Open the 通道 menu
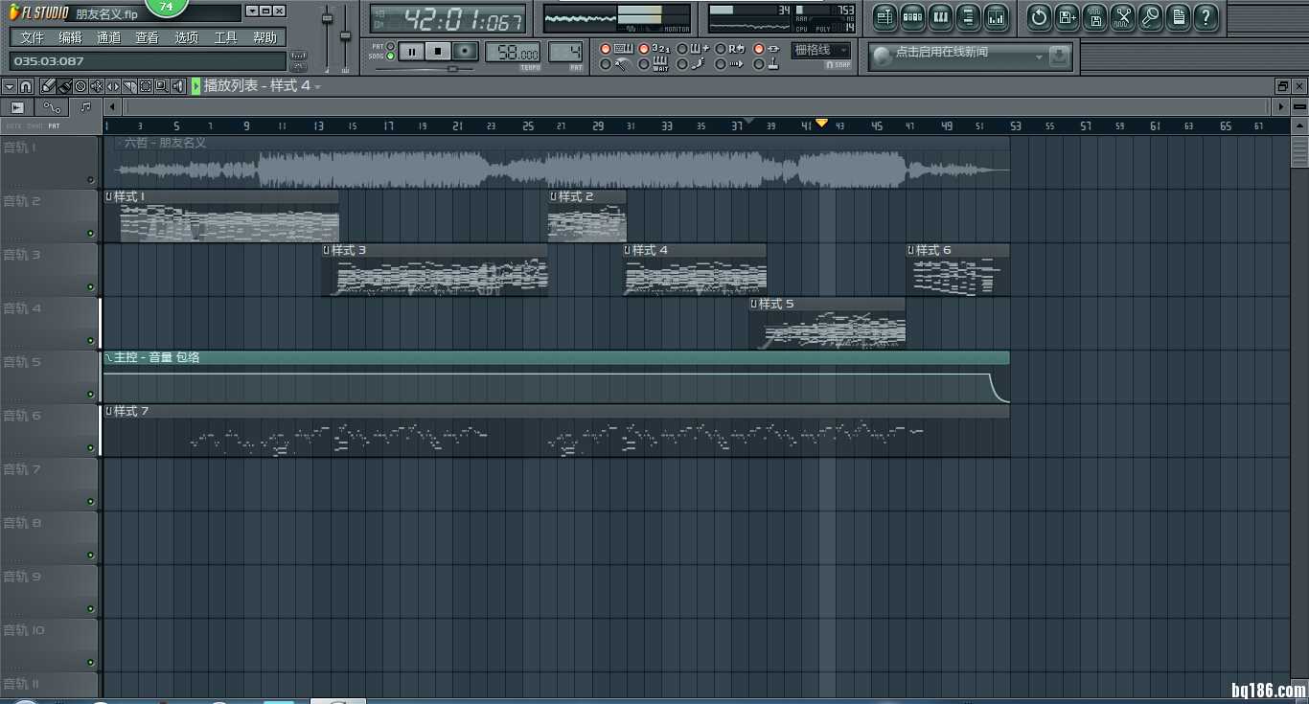The height and width of the screenshot is (704, 1309). [108, 37]
